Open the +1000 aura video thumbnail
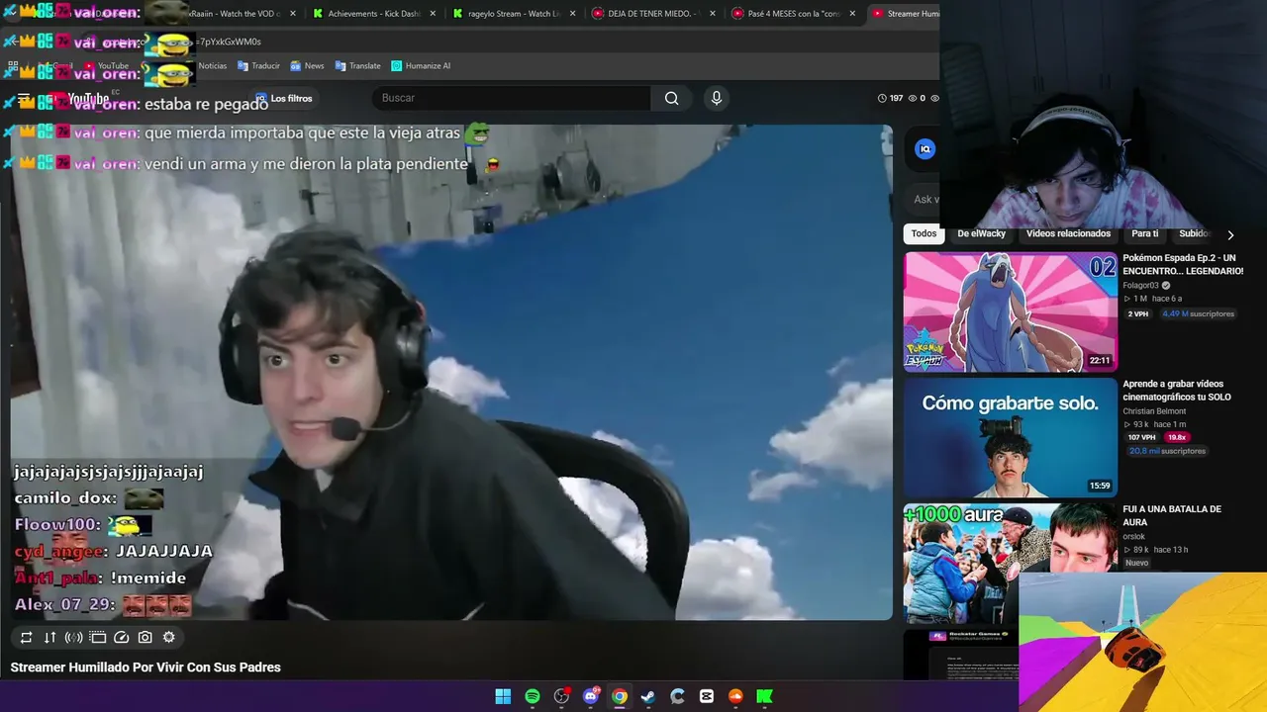Viewport: 1267px width, 712px height. 1011,563
